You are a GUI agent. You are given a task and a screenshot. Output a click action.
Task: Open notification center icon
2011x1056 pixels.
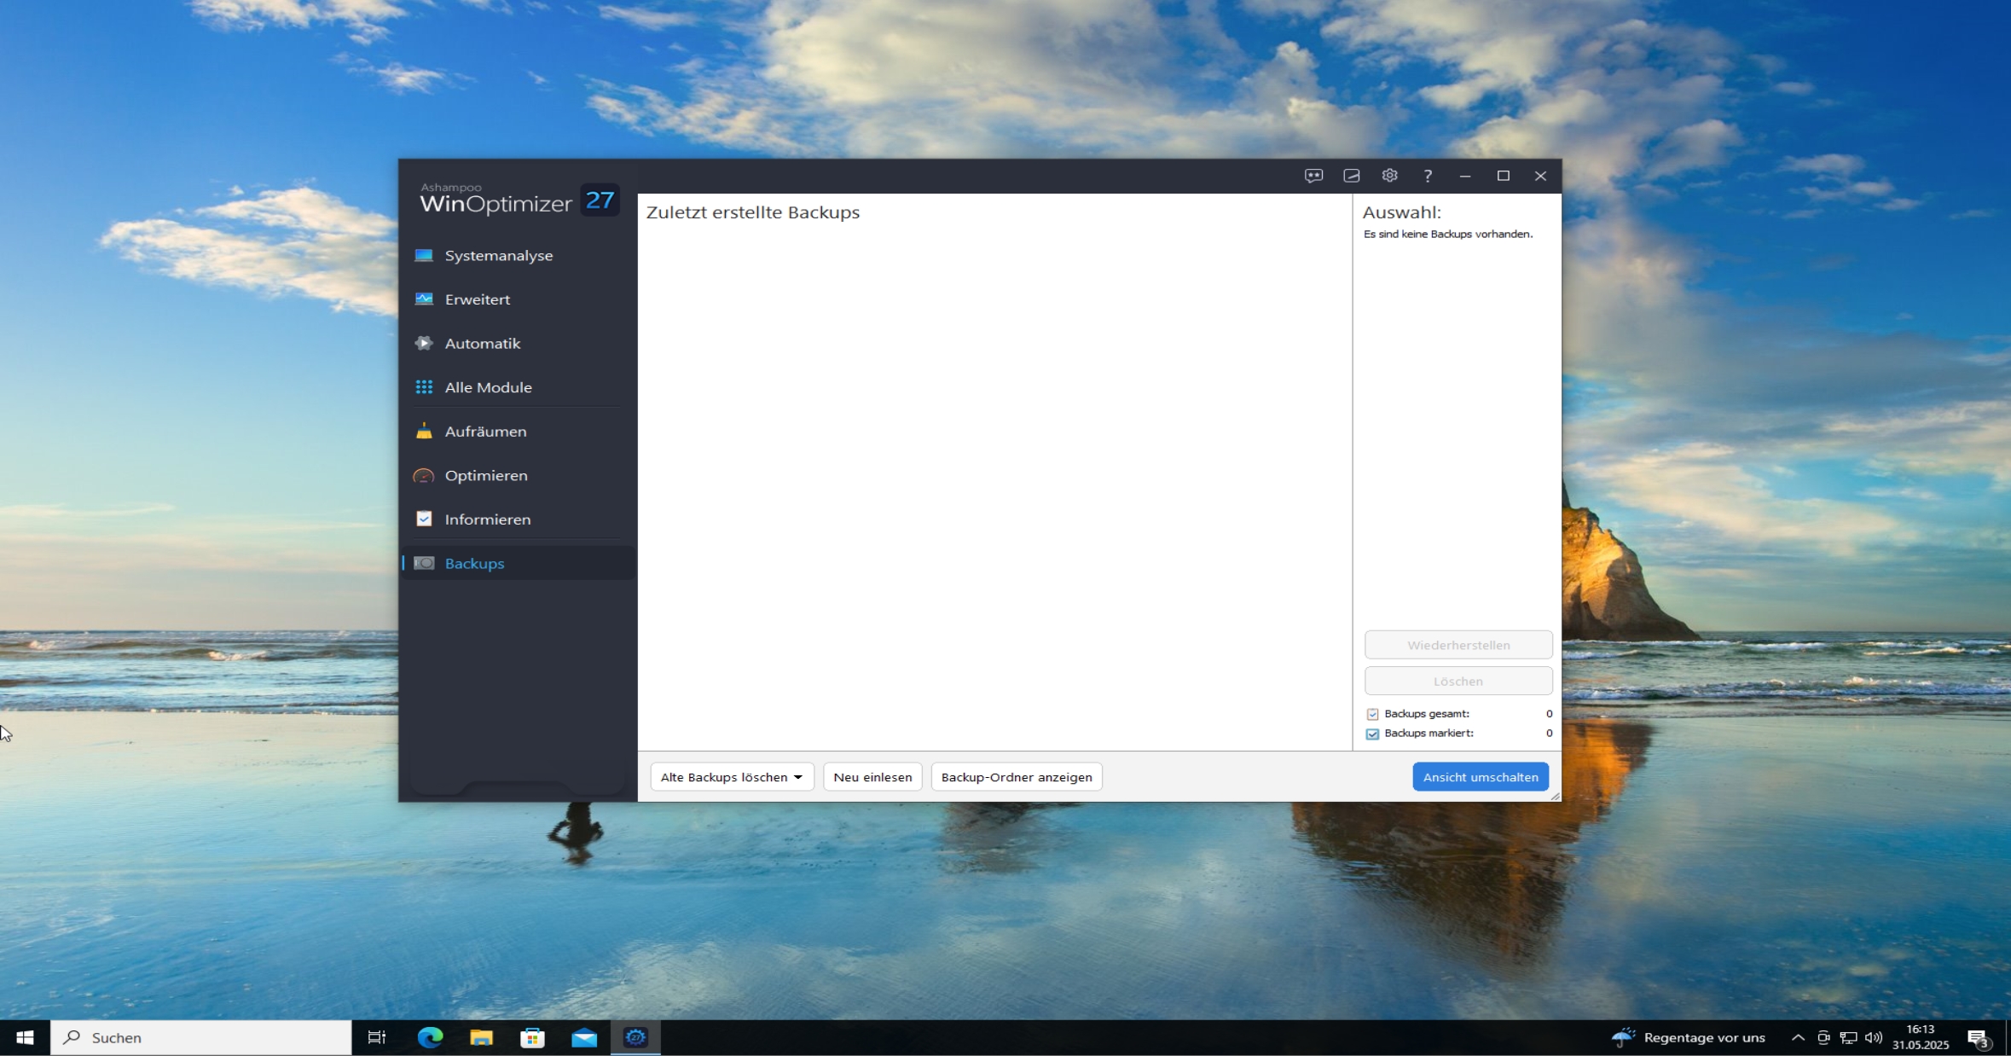tap(1979, 1038)
